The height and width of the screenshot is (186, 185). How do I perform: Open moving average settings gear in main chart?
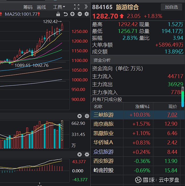pyautogui.click(x=87, y=14)
